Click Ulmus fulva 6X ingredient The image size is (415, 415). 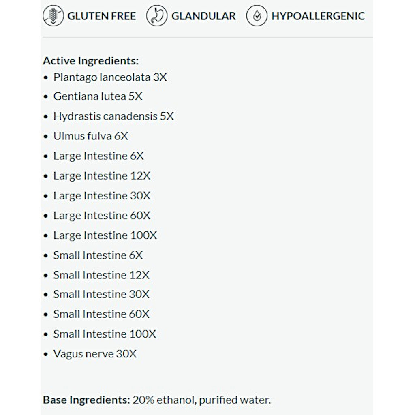(90, 136)
